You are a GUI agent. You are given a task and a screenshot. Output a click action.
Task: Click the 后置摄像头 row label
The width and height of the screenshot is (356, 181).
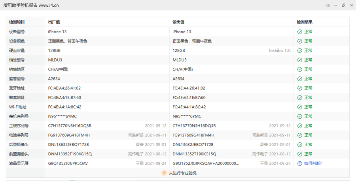19,145
